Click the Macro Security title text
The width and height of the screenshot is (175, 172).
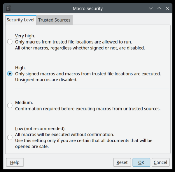(x=88, y=8)
